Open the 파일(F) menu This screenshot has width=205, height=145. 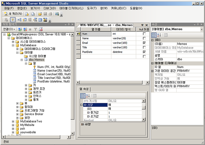click(9, 8)
